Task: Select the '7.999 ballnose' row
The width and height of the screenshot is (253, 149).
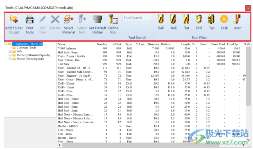Action: click(151, 49)
